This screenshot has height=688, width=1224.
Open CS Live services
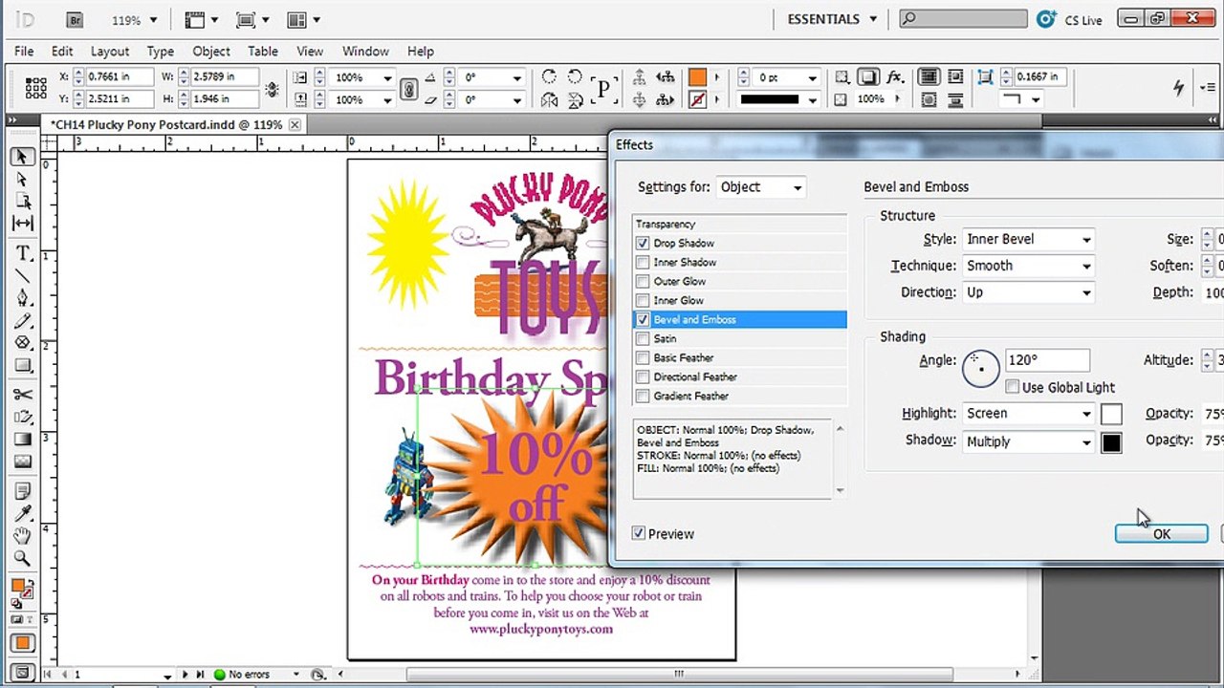(x=1071, y=20)
